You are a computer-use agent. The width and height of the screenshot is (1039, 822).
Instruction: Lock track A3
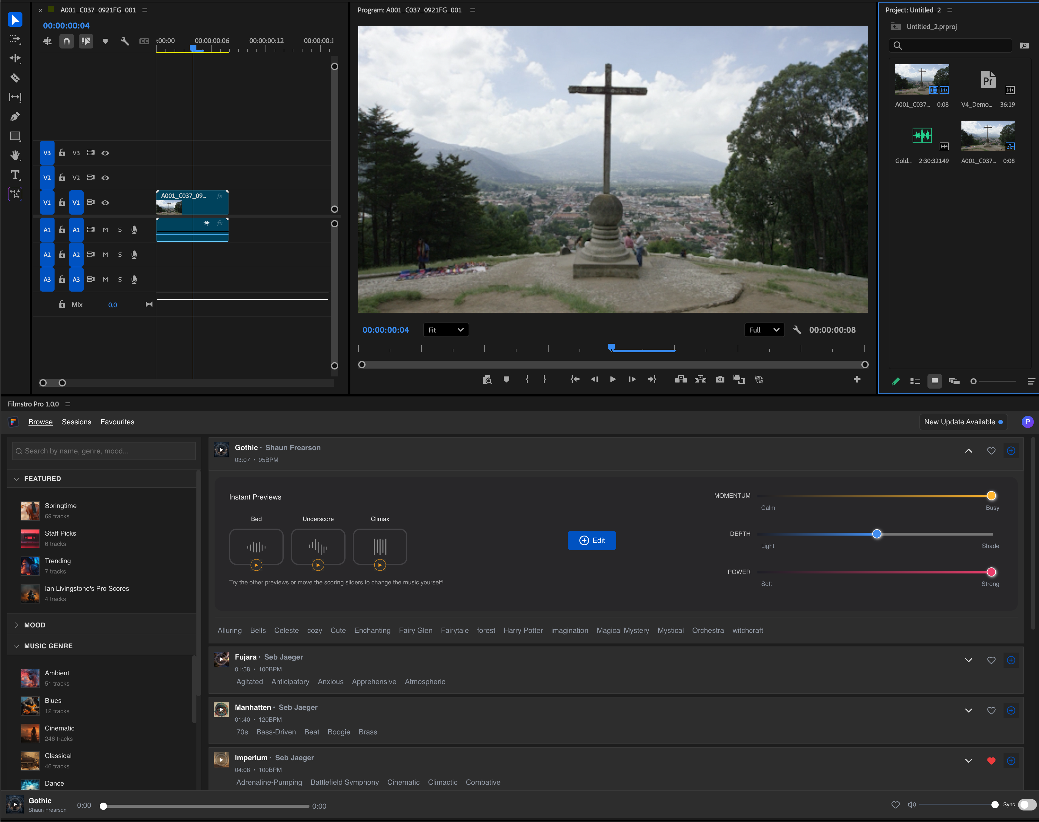tap(62, 279)
